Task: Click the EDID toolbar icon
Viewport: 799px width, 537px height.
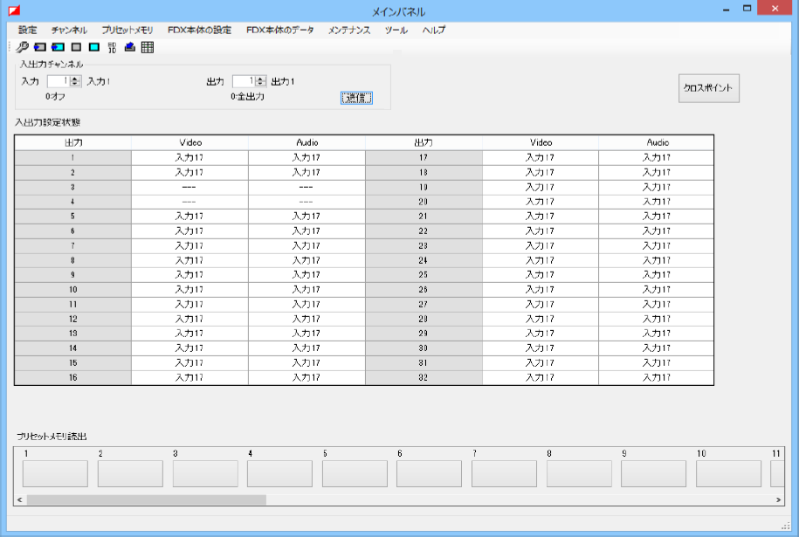Action: coord(112,47)
